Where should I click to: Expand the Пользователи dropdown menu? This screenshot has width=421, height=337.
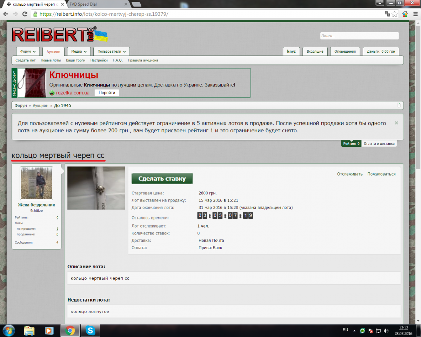coord(112,51)
